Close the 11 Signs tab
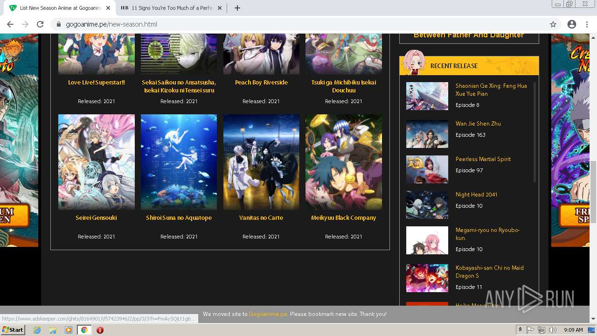Image resolution: width=597 pixels, height=336 pixels. (x=220, y=8)
